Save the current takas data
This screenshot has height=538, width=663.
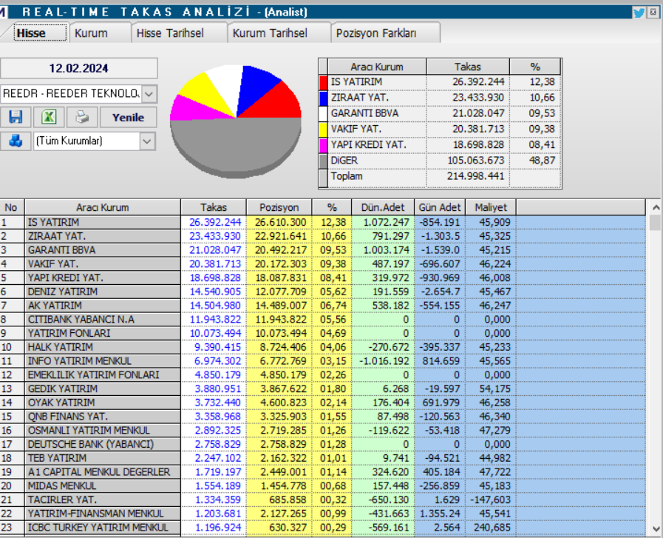[16, 117]
